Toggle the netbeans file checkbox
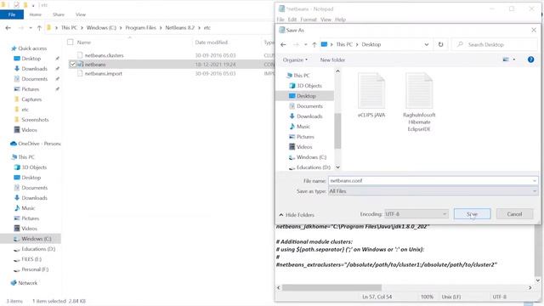 pos(72,65)
